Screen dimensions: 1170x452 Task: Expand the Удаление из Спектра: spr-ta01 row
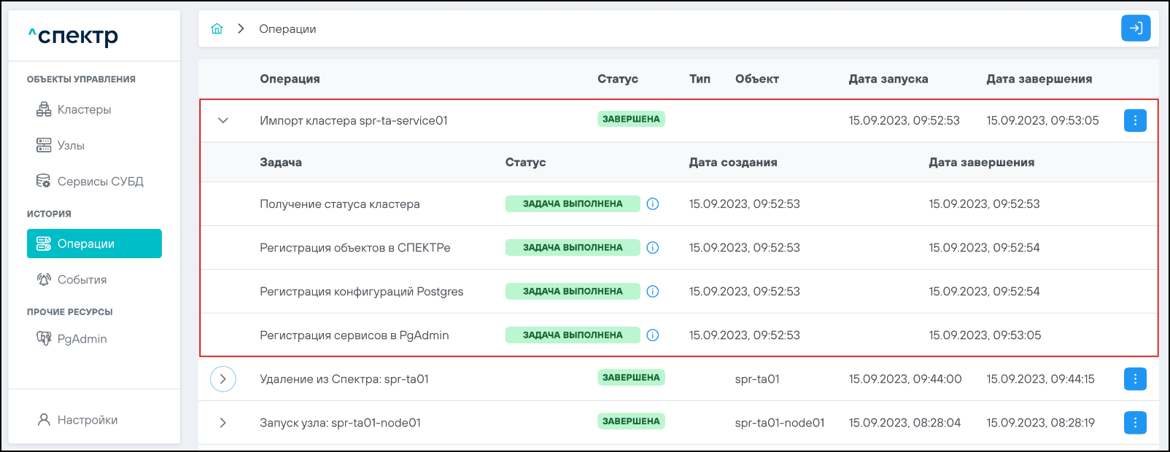click(x=223, y=379)
